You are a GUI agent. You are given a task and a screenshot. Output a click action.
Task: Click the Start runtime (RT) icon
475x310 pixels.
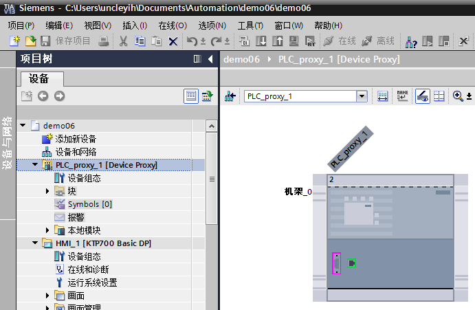[x=310, y=41]
